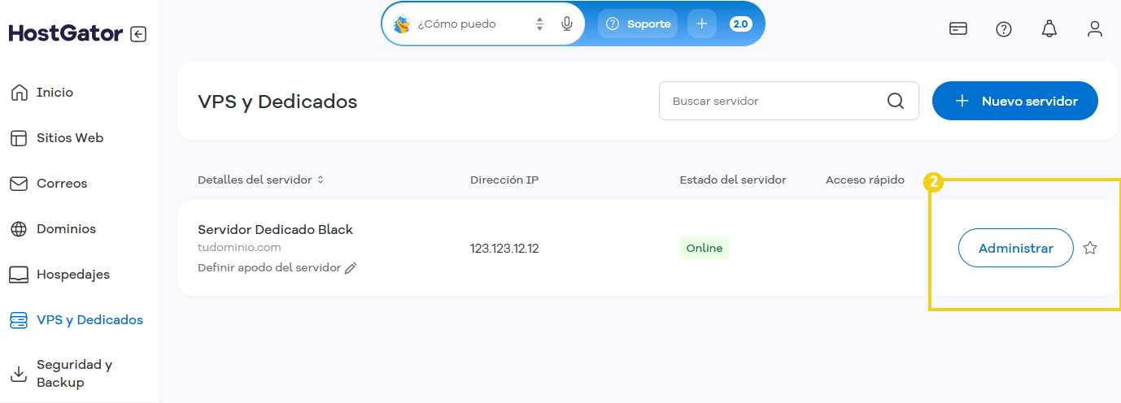Viewport: 1121px width, 403px height.
Task: Activate the microphone voice input
Action: 567,24
